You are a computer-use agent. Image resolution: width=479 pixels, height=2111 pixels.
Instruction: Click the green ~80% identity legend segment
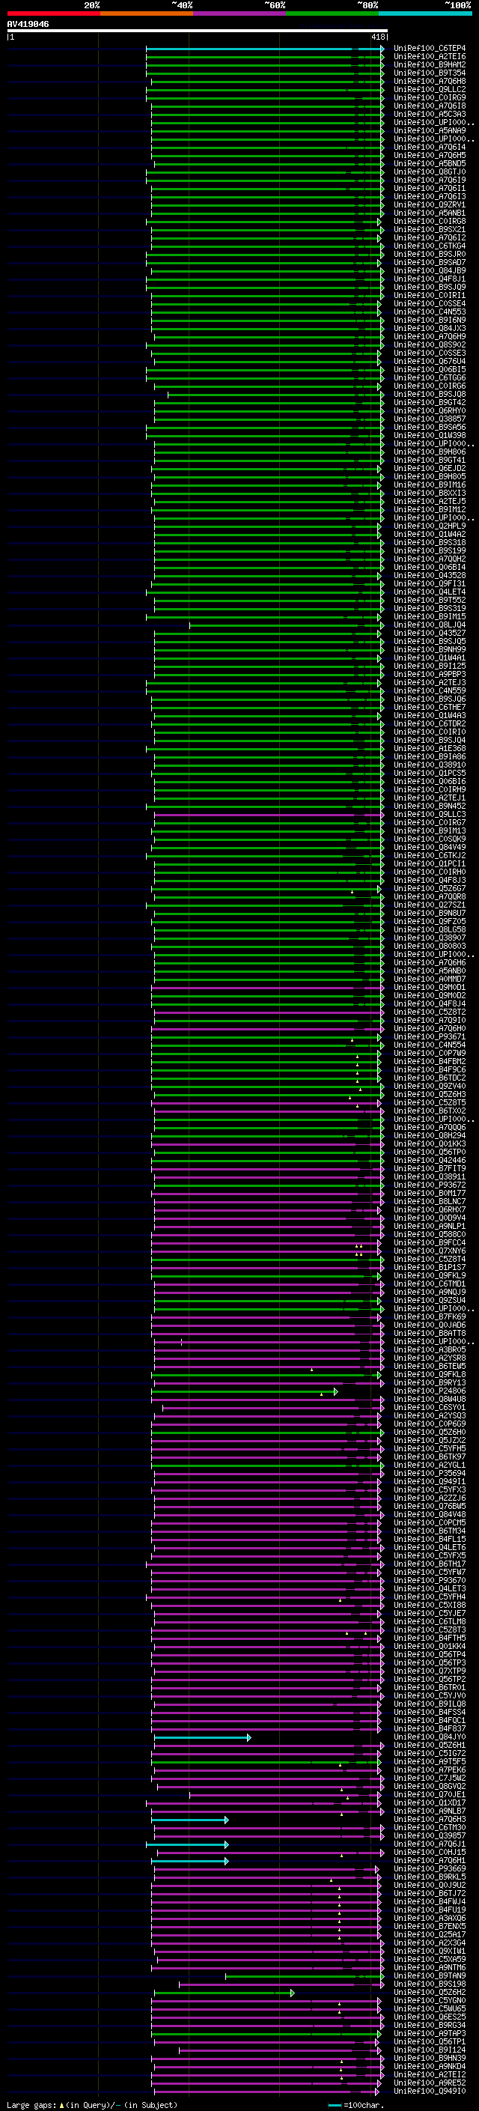(x=332, y=13)
